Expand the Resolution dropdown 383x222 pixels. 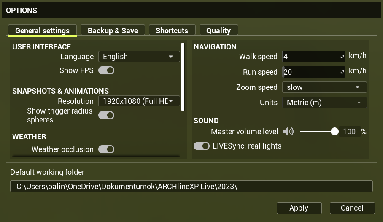139,101
